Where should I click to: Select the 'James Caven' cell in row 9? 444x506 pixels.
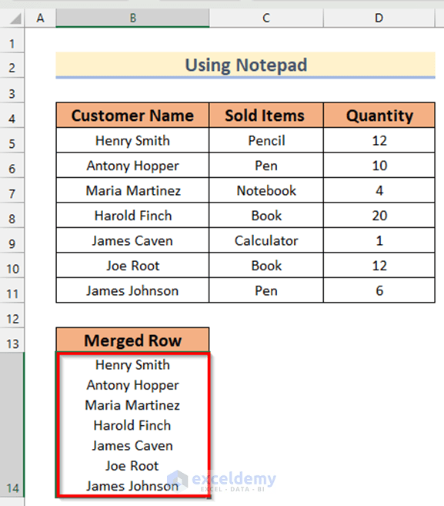[x=132, y=240]
